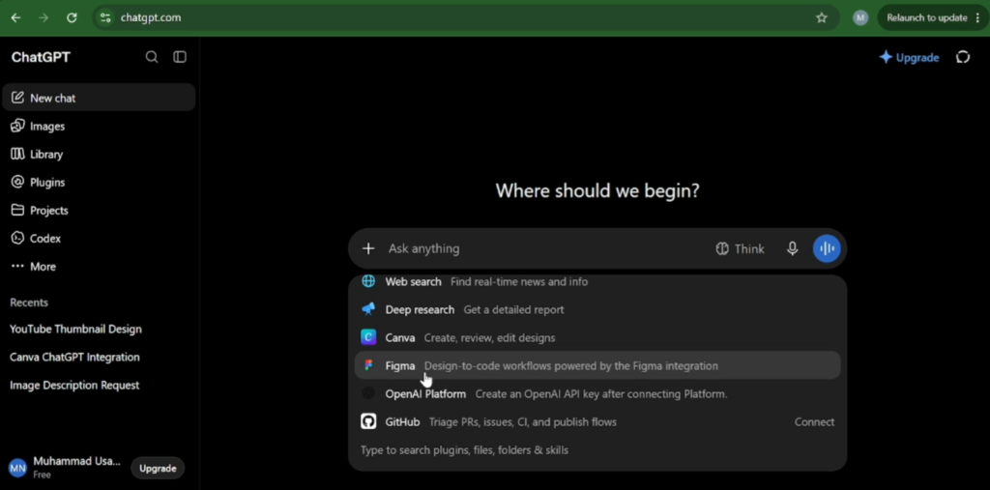Open search chats magnifier icon
990x490 pixels.
tap(152, 57)
